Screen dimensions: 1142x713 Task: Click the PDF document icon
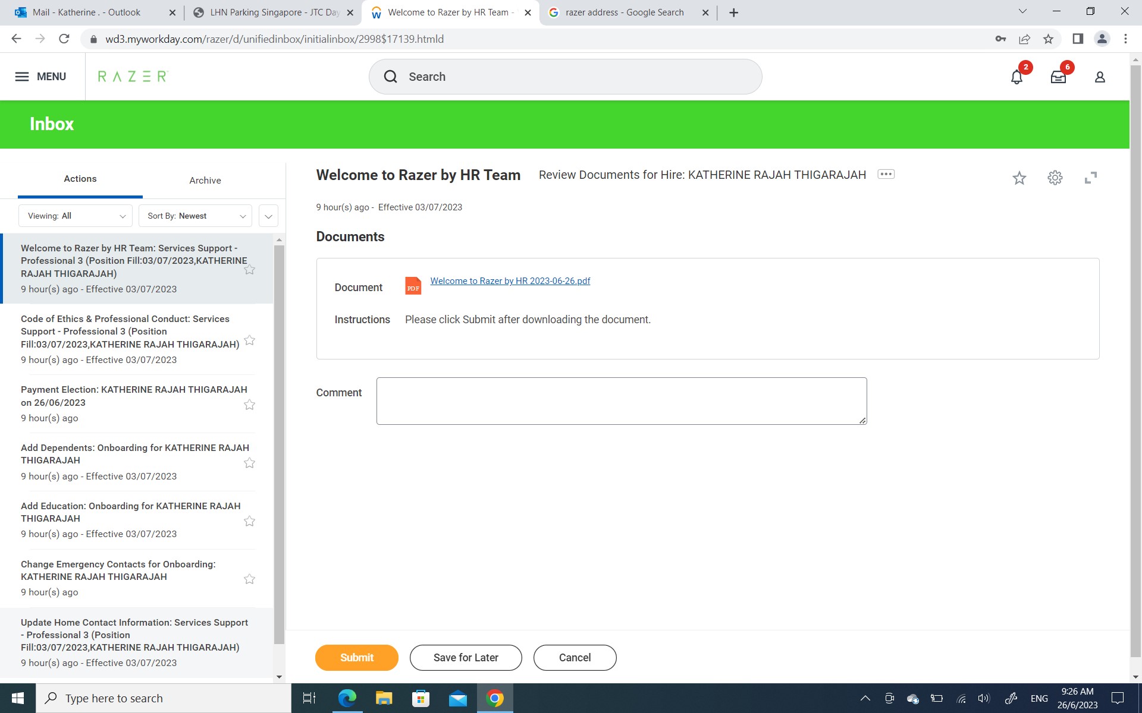[413, 286]
